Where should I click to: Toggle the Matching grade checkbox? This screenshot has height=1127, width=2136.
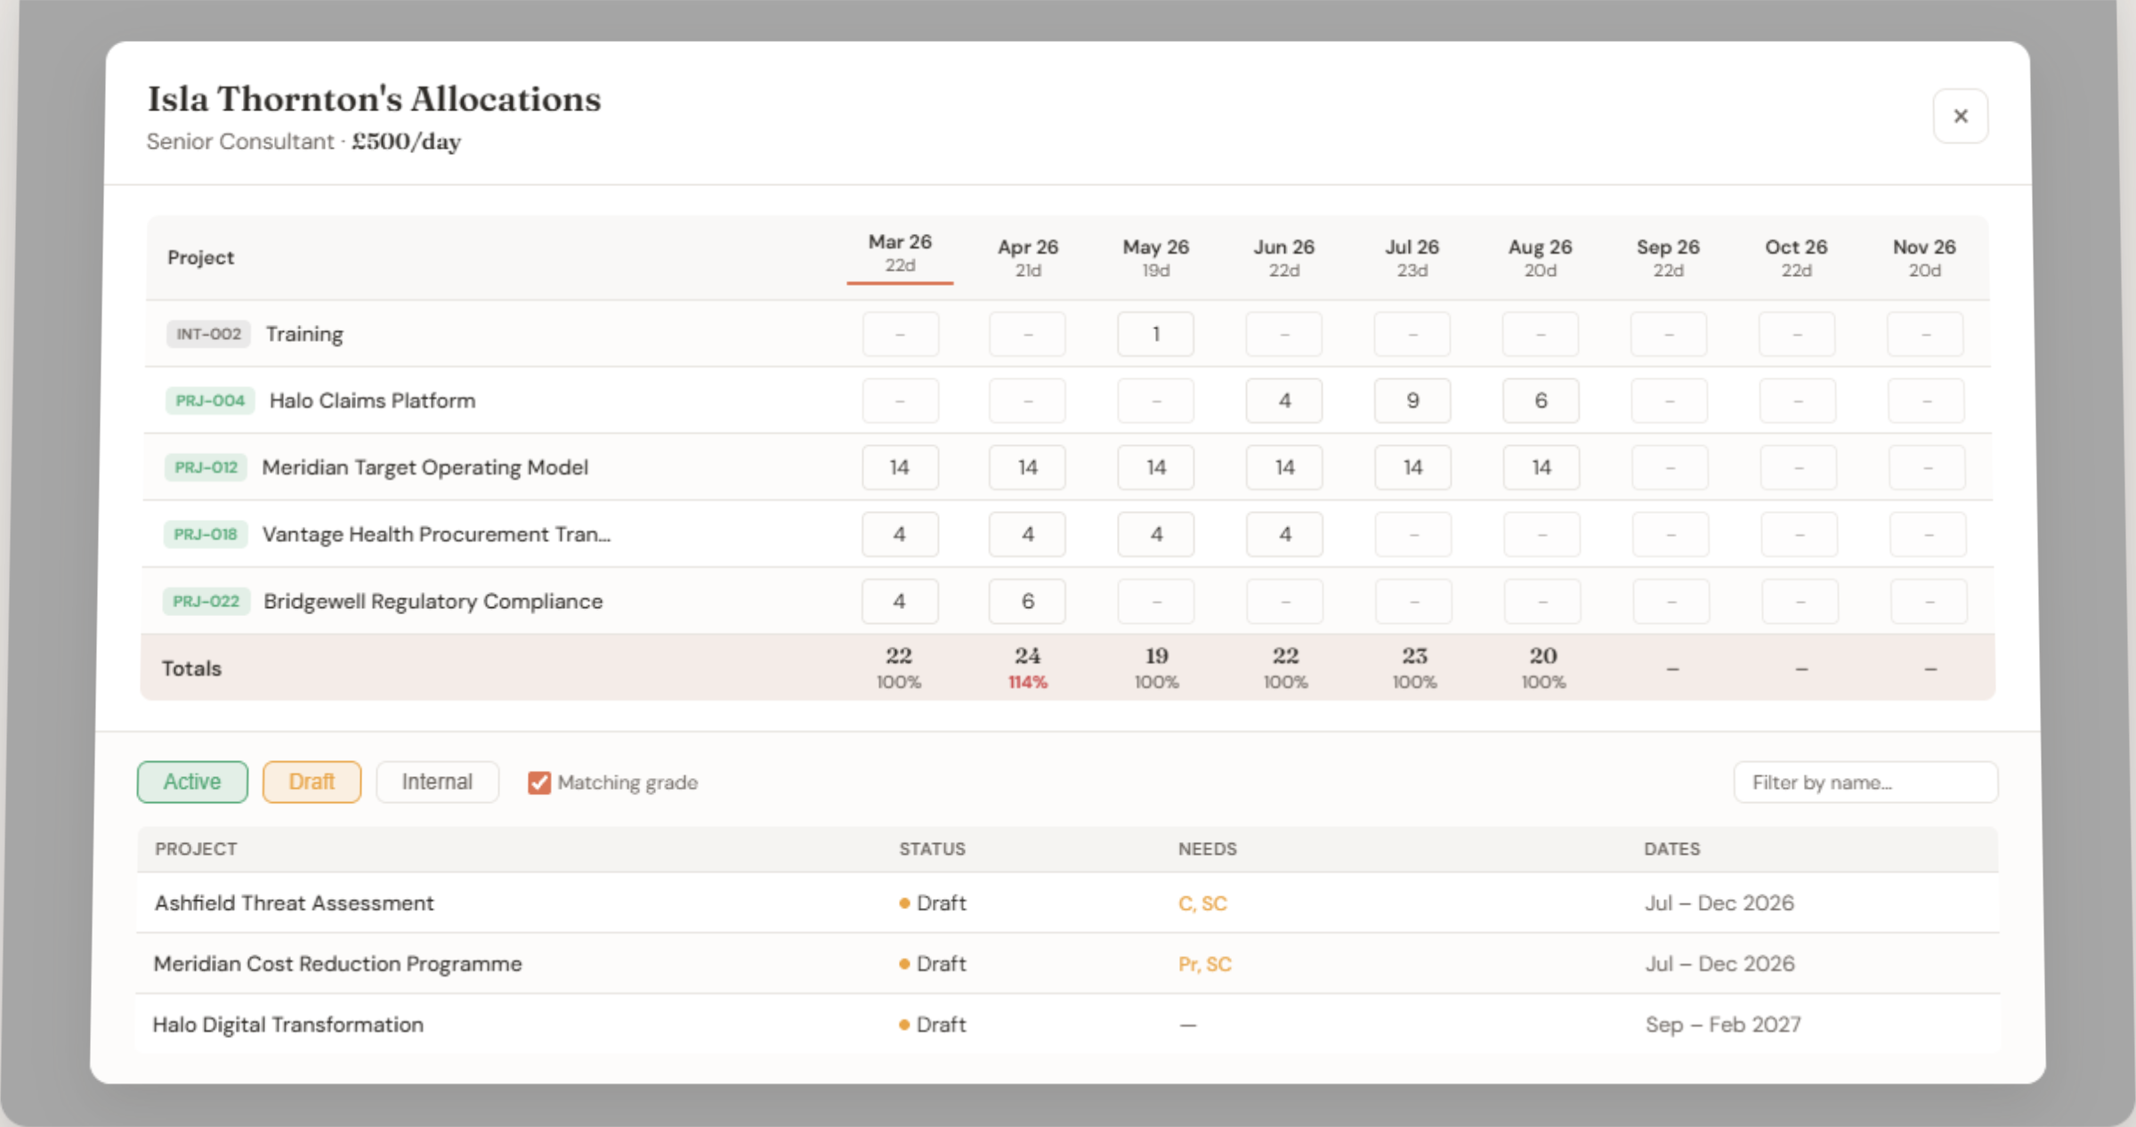pyautogui.click(x=538, y=782)
